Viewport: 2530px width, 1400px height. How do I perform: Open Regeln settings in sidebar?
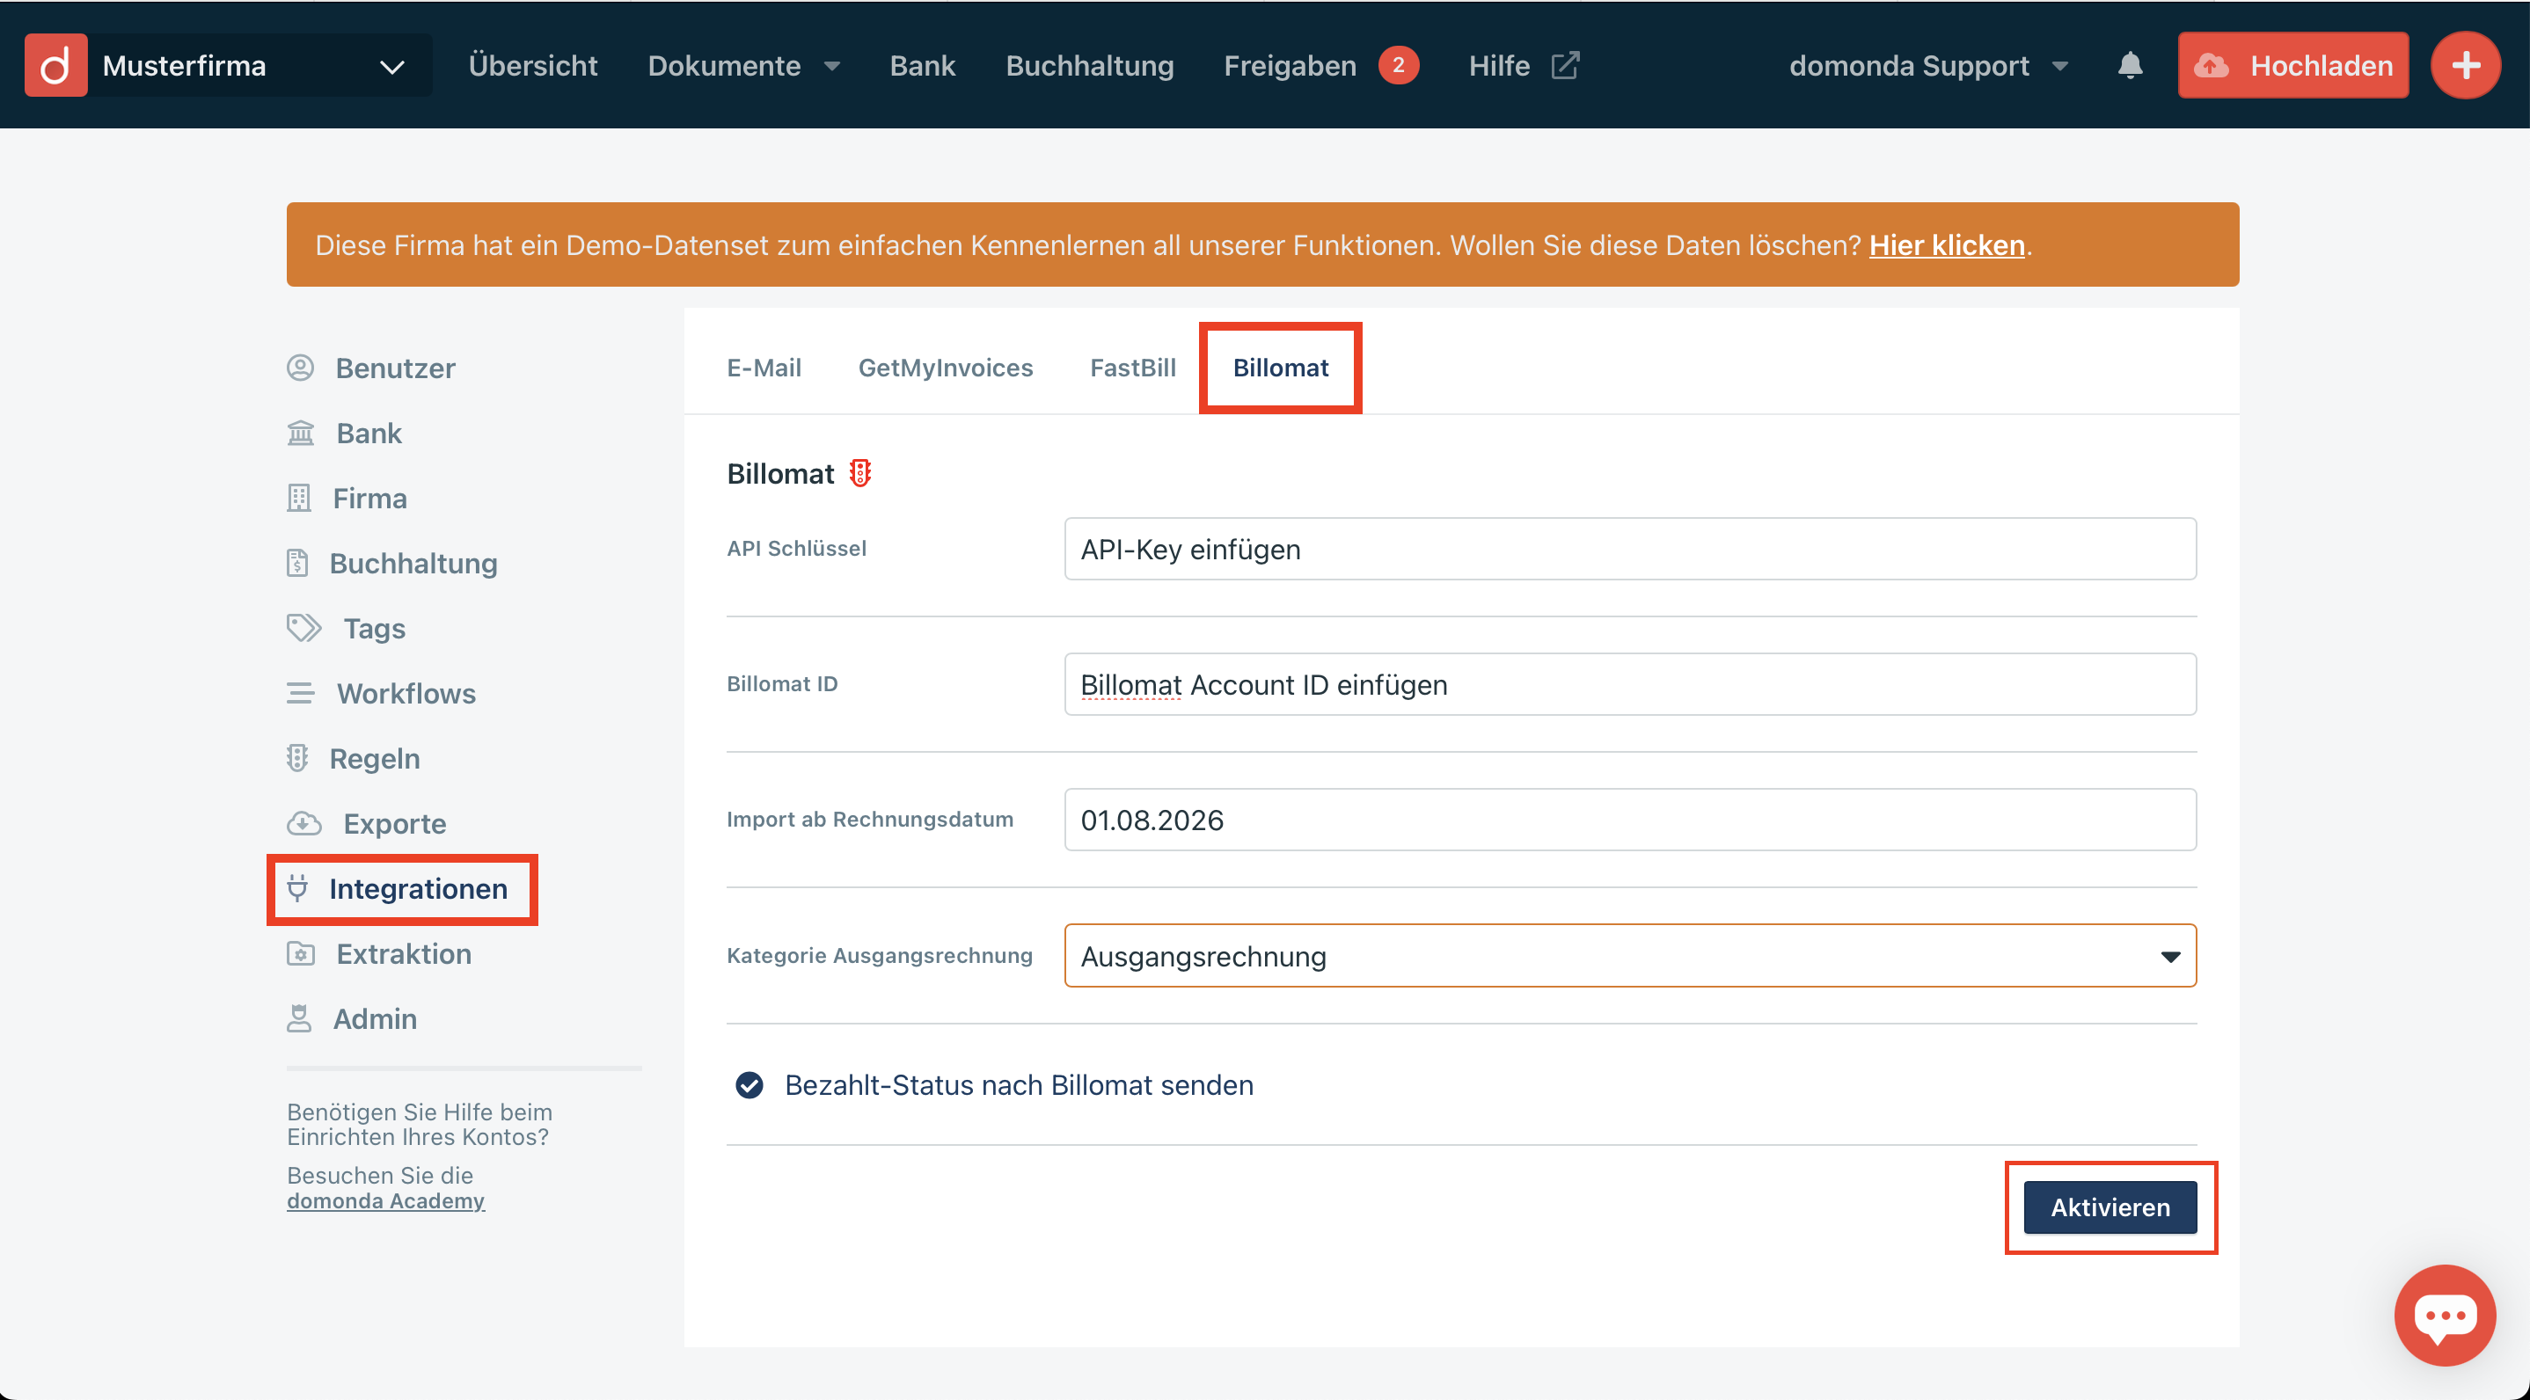click(x=374, y=758)
